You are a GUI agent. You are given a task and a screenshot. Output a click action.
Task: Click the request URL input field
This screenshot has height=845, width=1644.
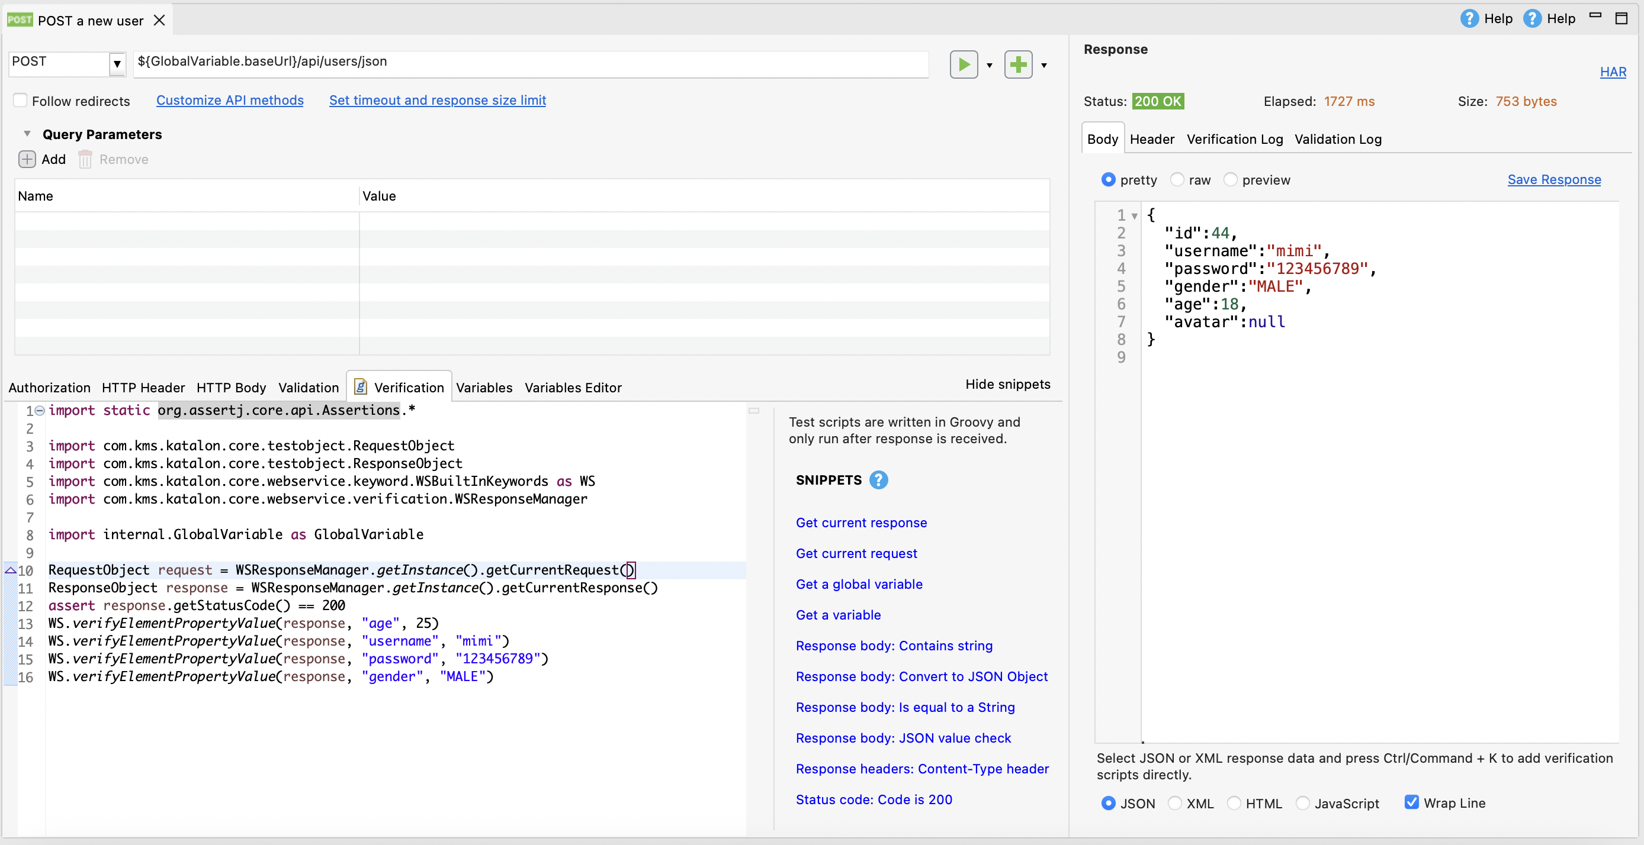coord(531,64)
